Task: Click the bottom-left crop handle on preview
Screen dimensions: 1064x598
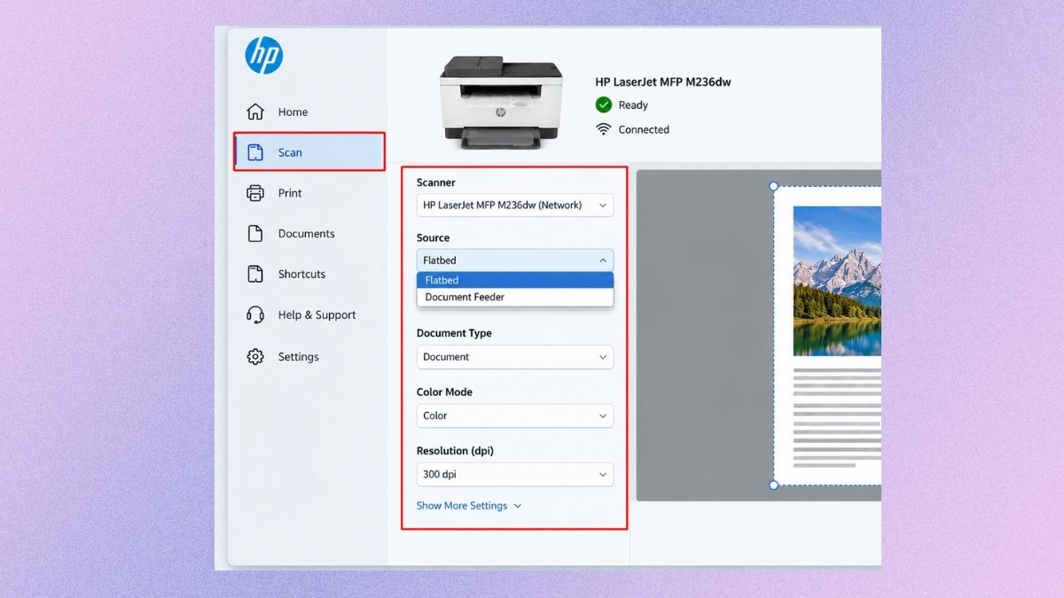Action: pyautogui.click(x=773, y=485)
